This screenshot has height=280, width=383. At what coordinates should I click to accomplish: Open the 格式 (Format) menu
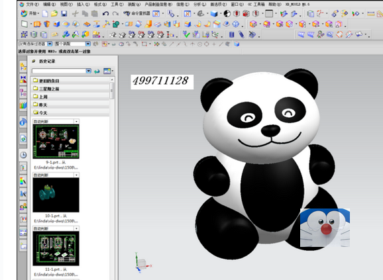(x=100, y=5)
